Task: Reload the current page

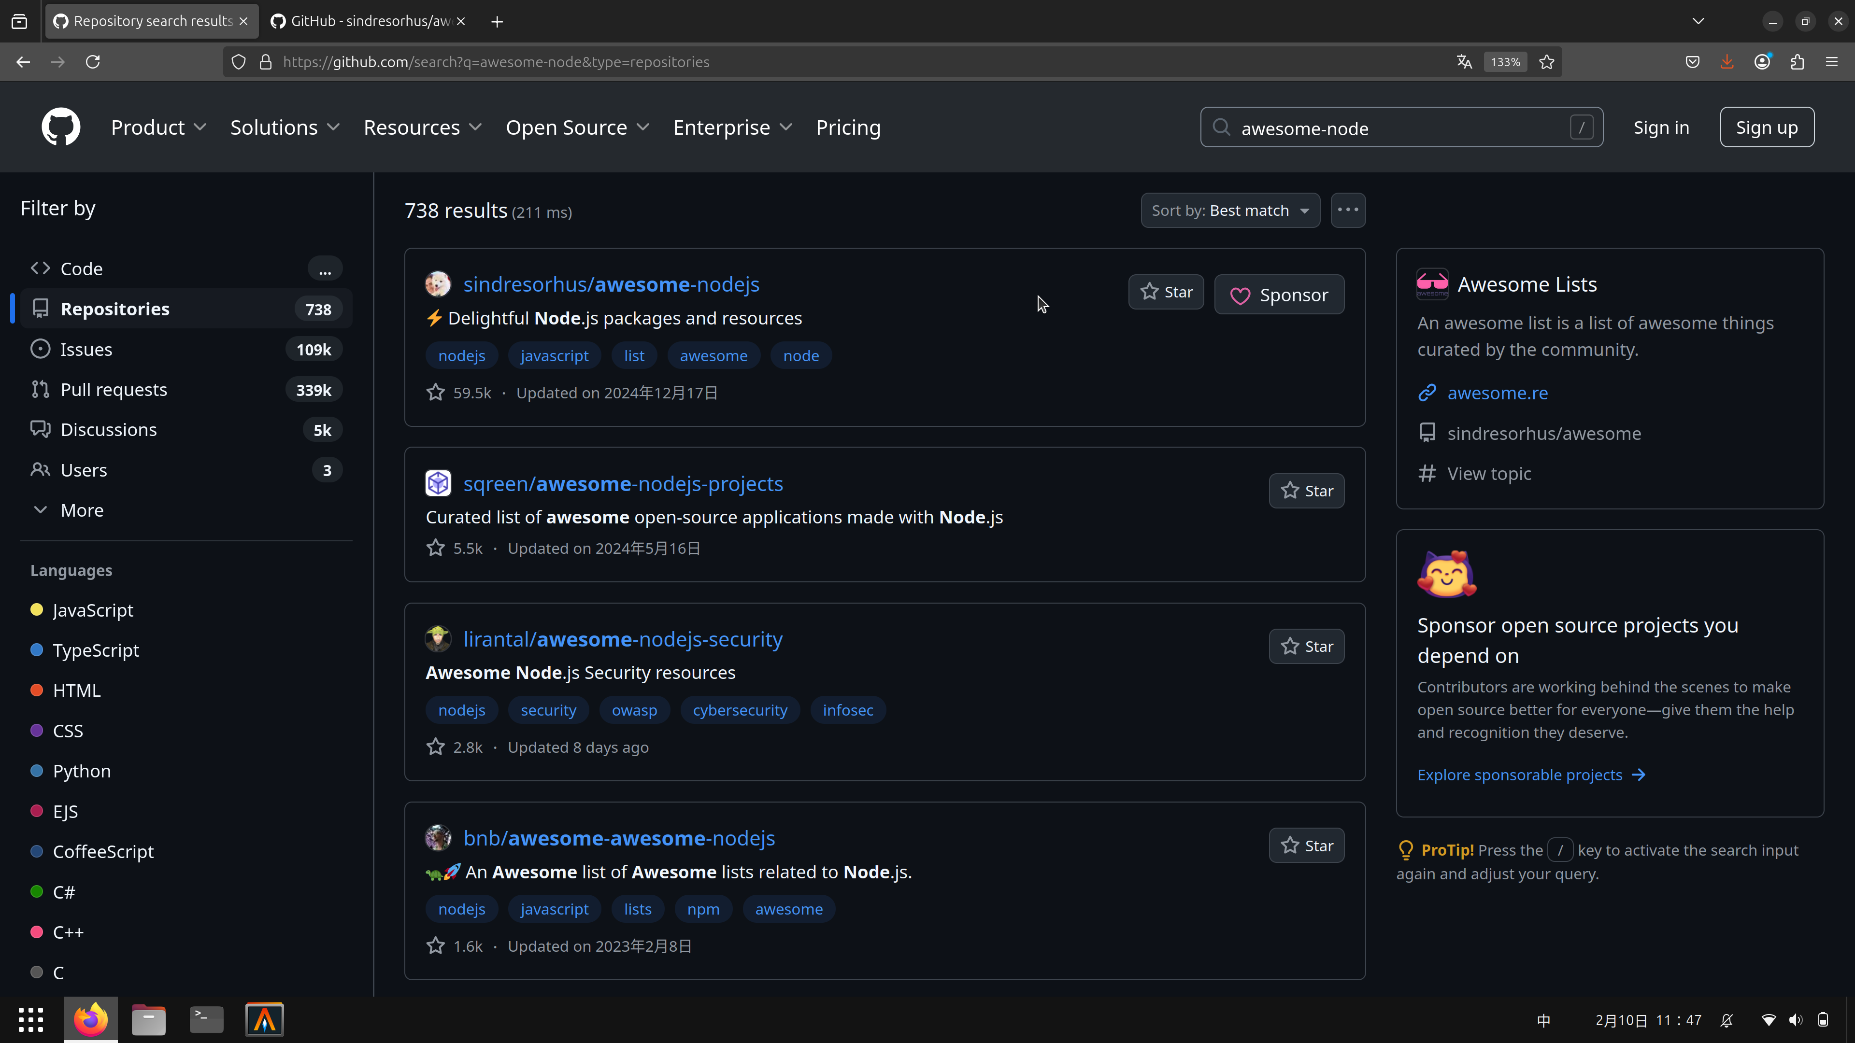Action: (x=93, y=62)
